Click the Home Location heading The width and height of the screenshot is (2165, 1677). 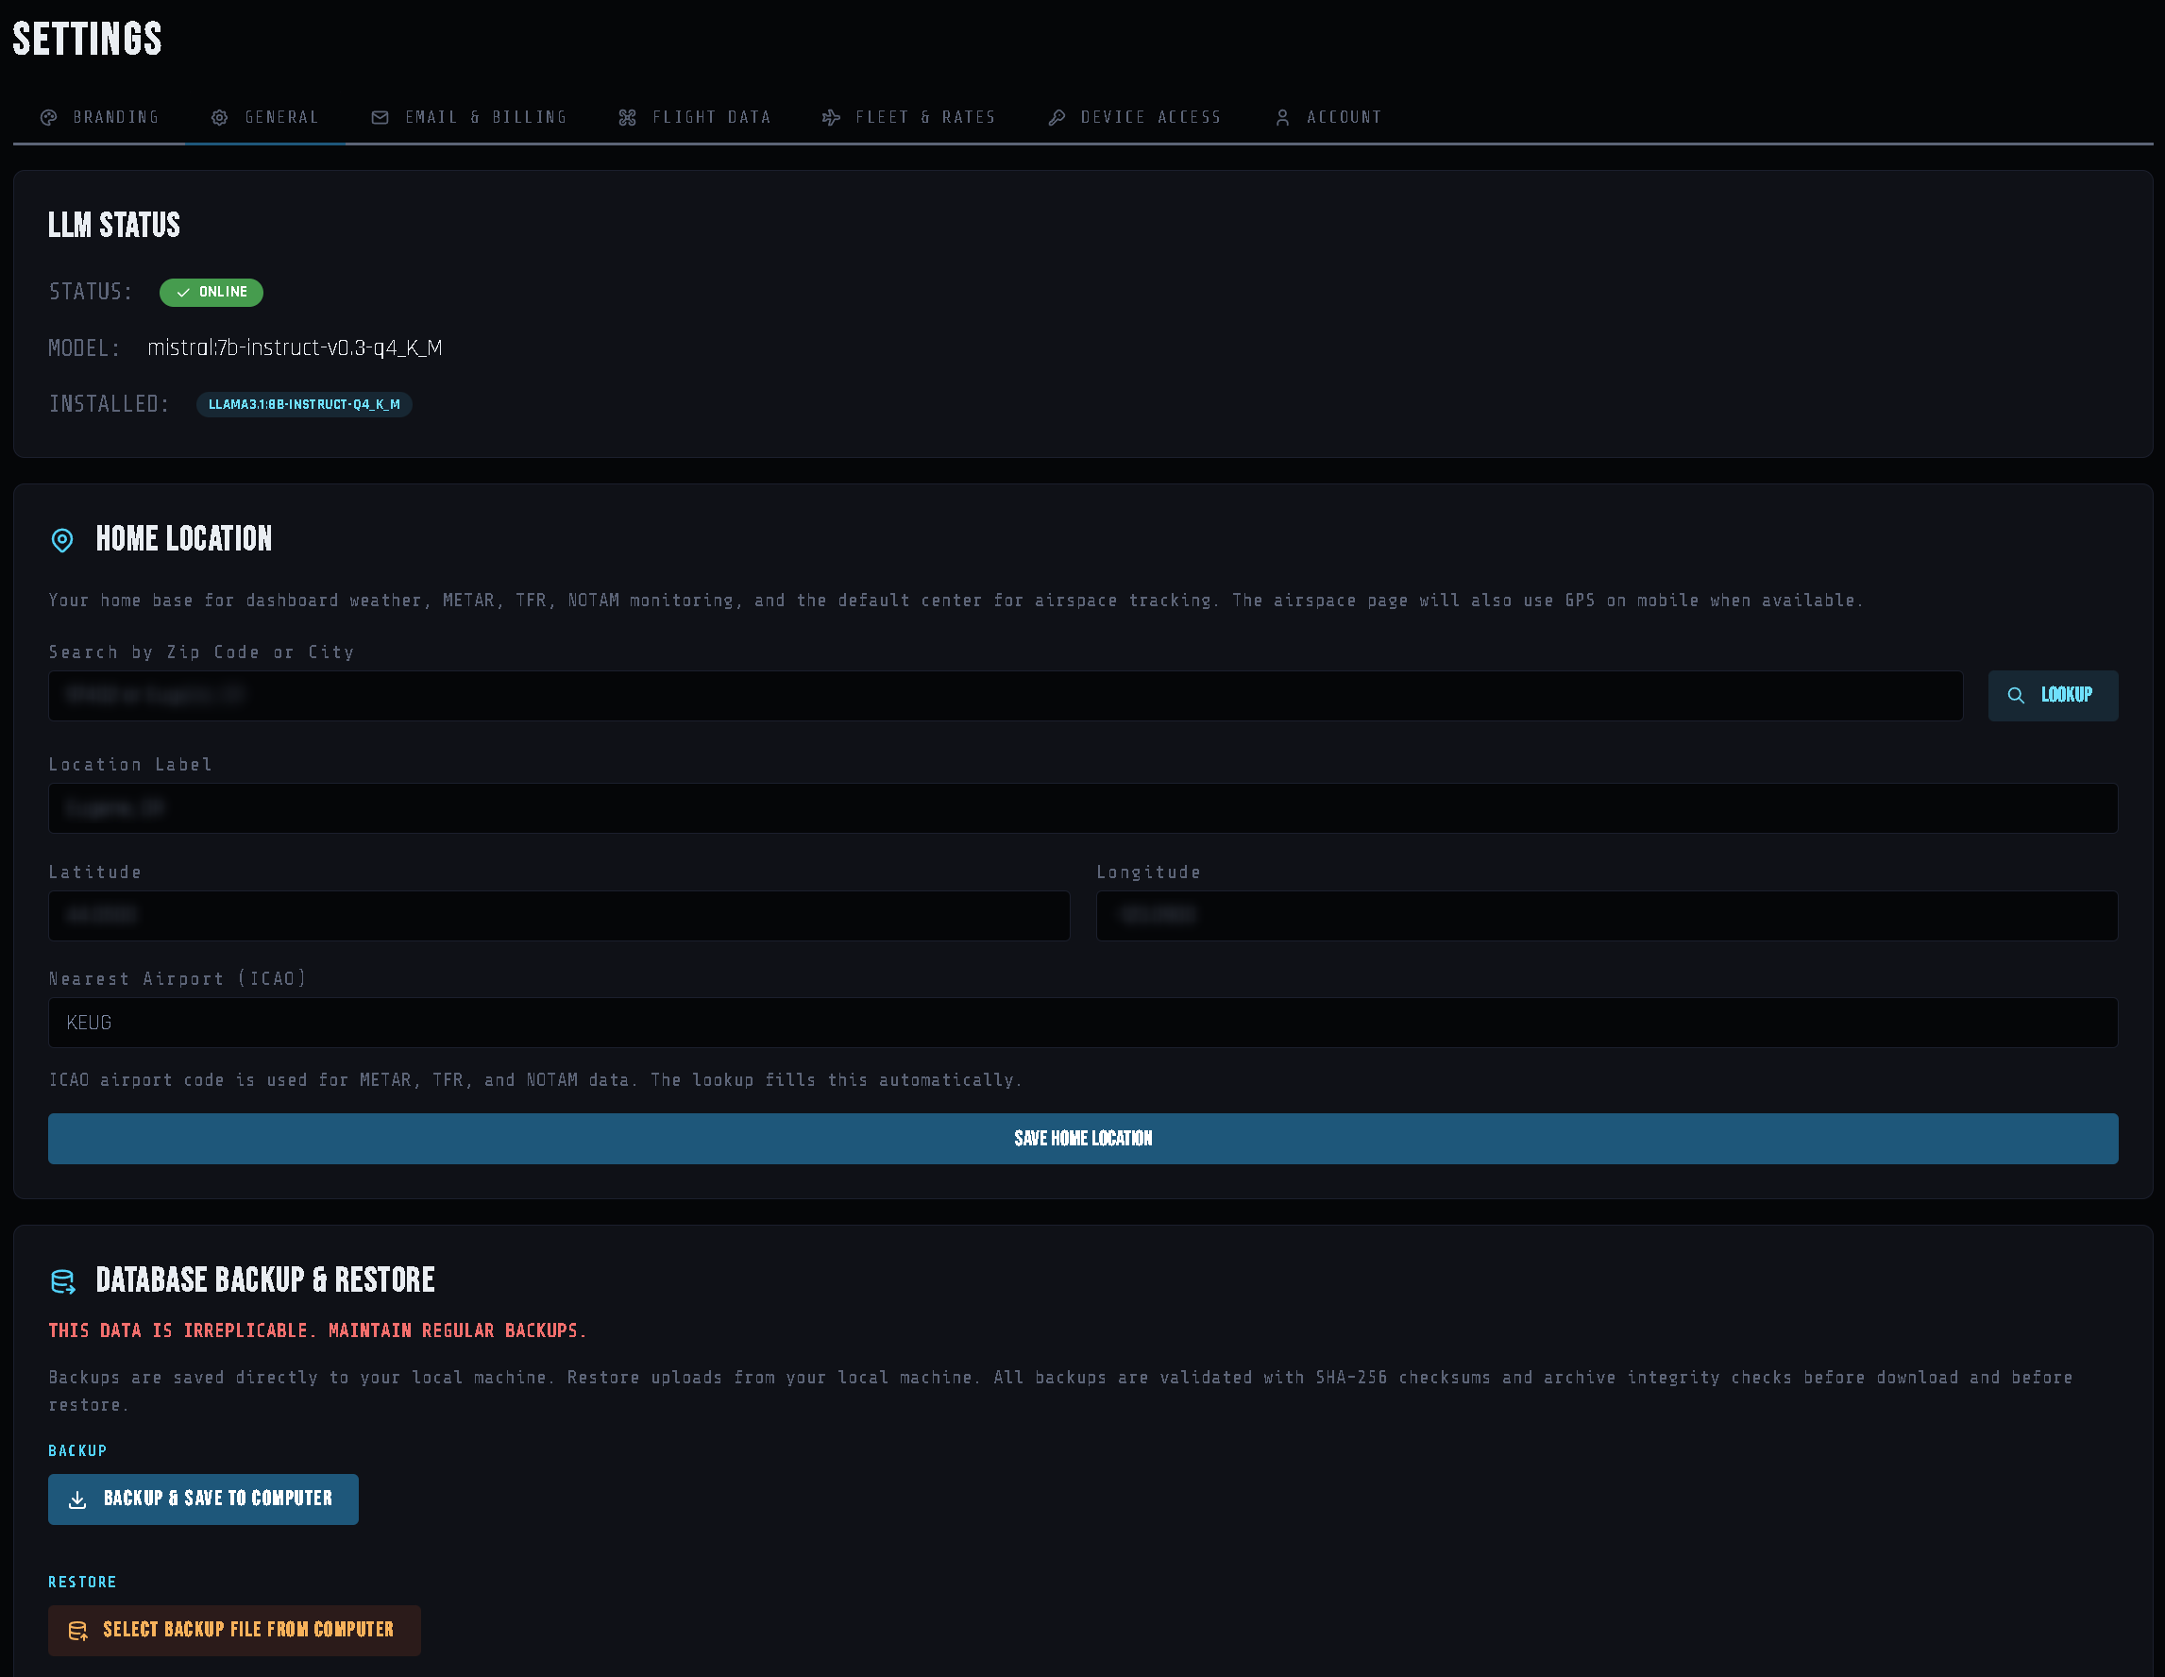pyautogui.click(x=183, y=539)
